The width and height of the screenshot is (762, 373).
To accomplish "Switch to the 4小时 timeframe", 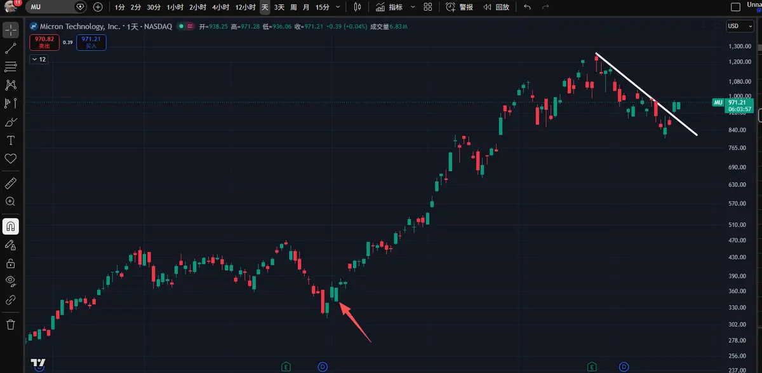I will pyautogui.click(x=221, y=7).
